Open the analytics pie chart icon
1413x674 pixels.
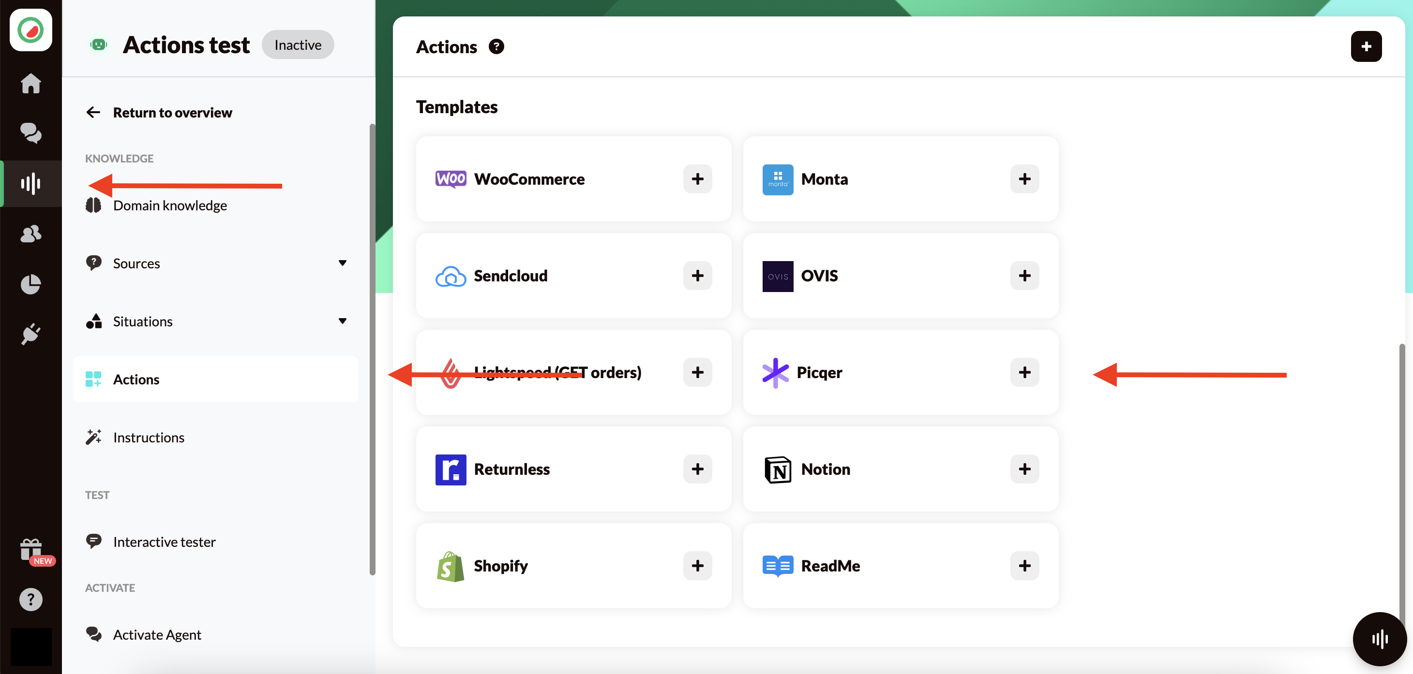coord(30,284)
